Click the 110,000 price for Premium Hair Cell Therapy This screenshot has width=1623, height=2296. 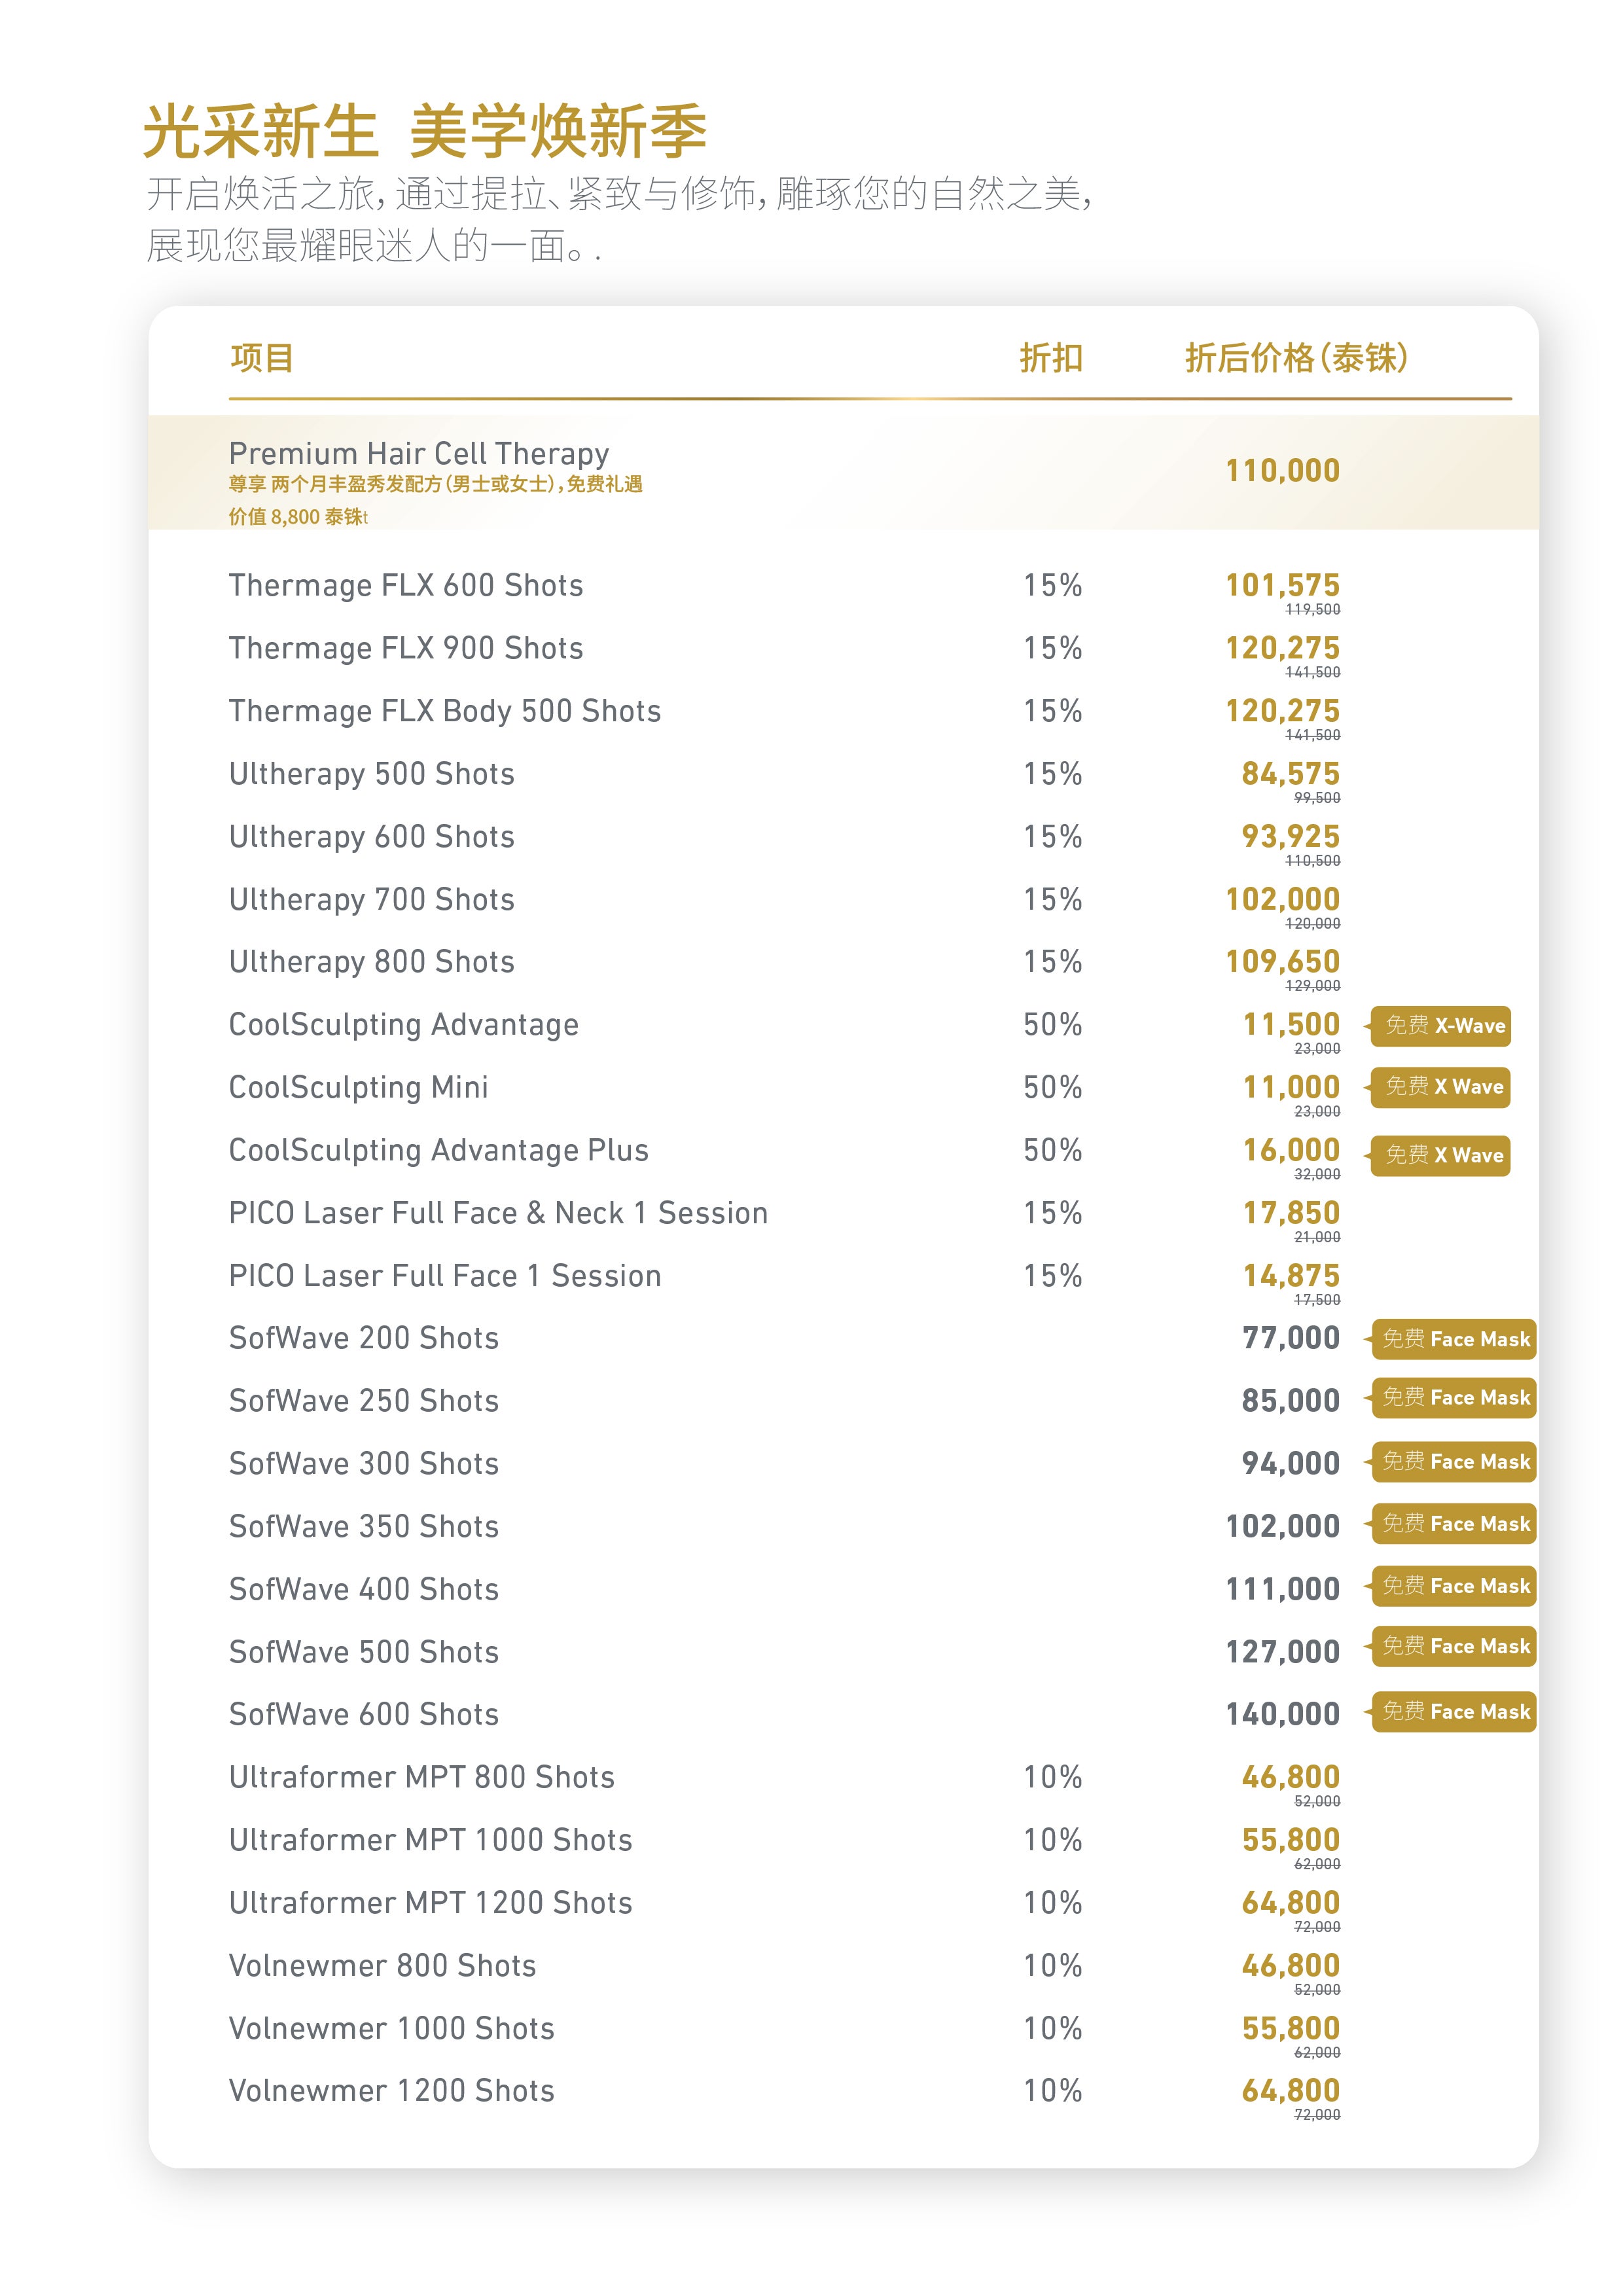tap(1282, 471)
